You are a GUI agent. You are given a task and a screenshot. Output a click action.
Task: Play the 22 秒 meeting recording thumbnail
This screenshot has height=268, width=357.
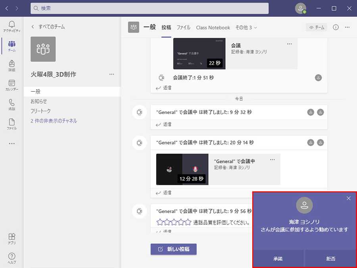(x=199, y=54)
